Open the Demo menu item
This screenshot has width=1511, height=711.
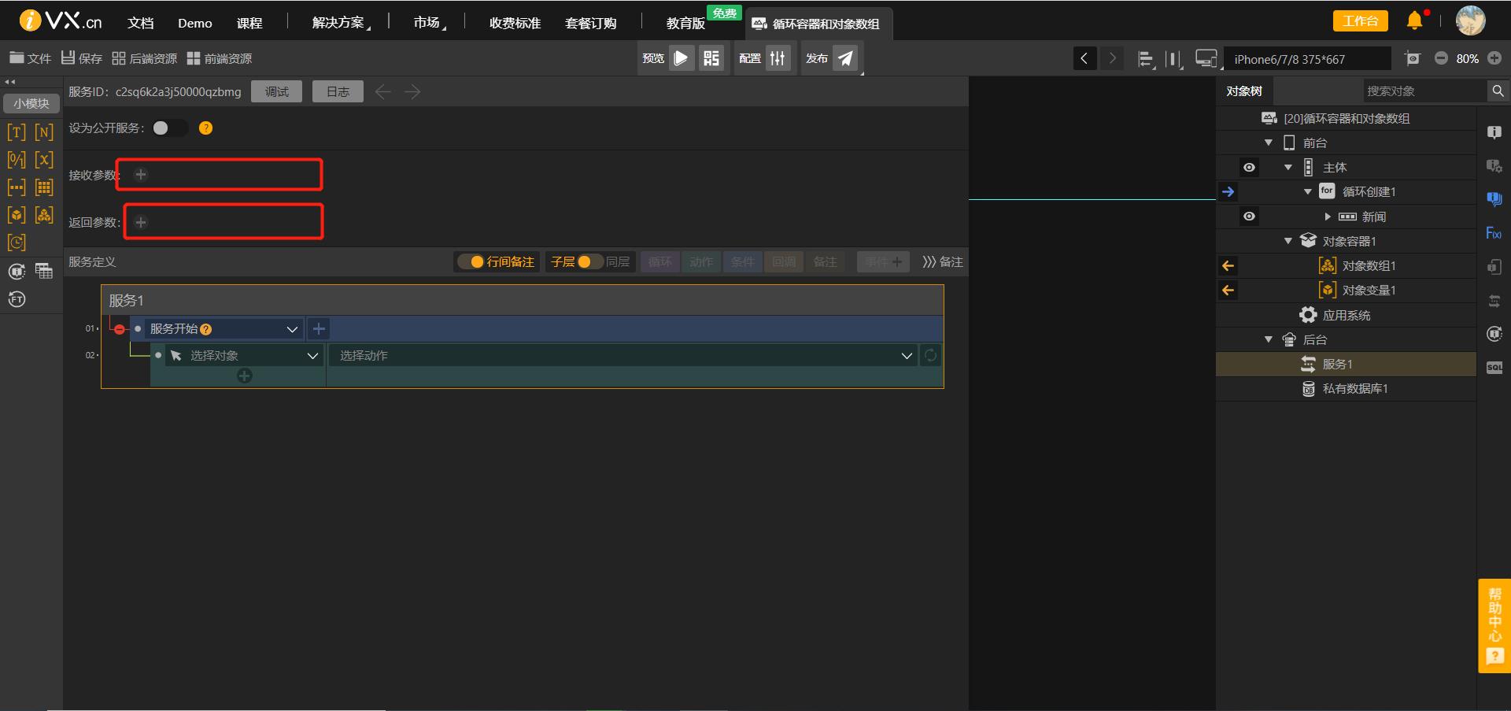tap(195, 23)
